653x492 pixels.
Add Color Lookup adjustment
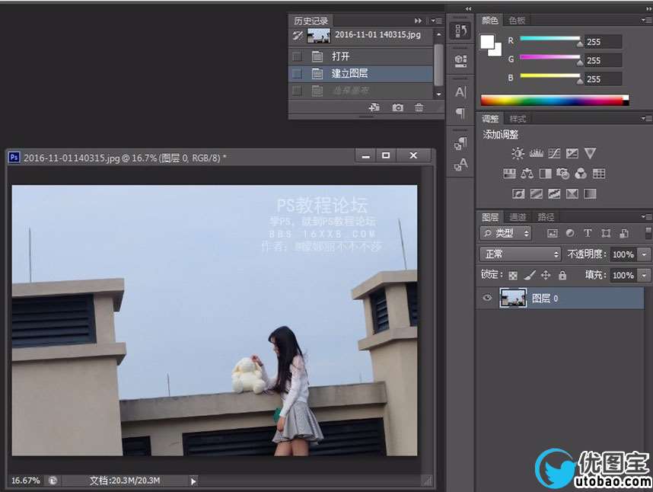pyautogui.click(x=599, y=174)
